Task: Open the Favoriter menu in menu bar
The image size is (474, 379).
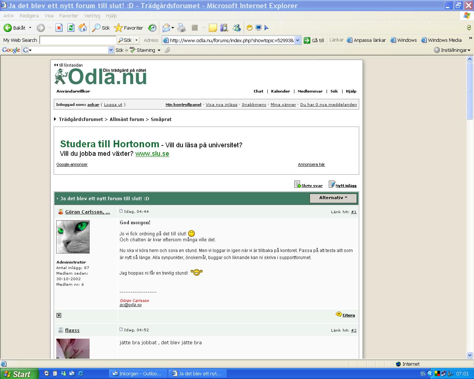Action: [x=69, y=16]
